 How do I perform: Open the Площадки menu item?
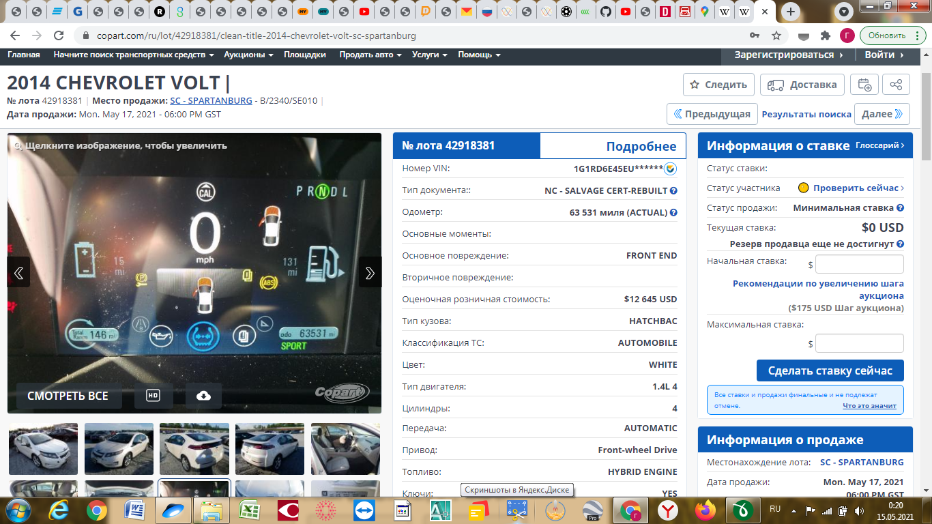coord(305,55)
